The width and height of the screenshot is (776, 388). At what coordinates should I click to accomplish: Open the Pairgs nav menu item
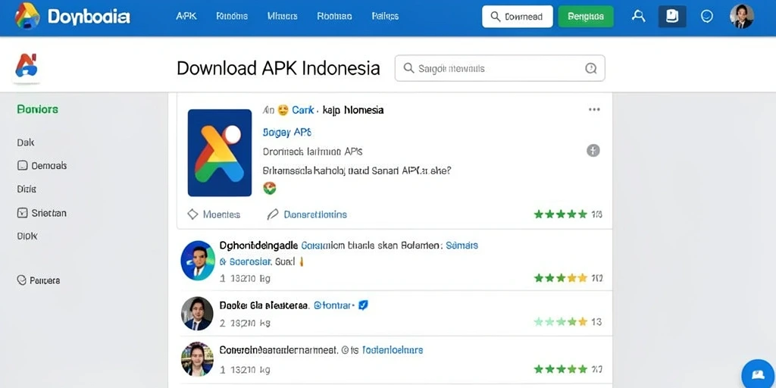(x=385, y=17)
